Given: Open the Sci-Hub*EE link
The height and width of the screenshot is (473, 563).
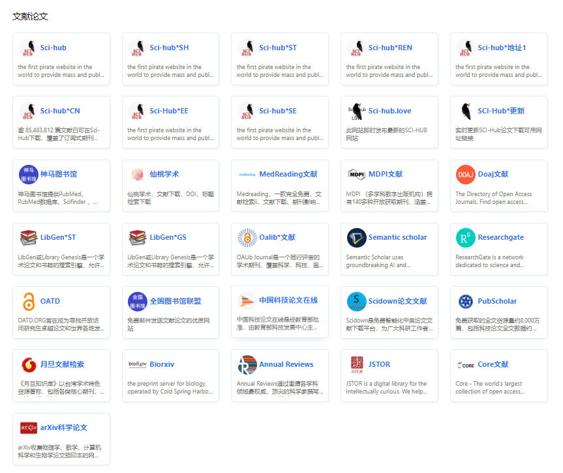Looking at the screenshot, I should [169, 111].
